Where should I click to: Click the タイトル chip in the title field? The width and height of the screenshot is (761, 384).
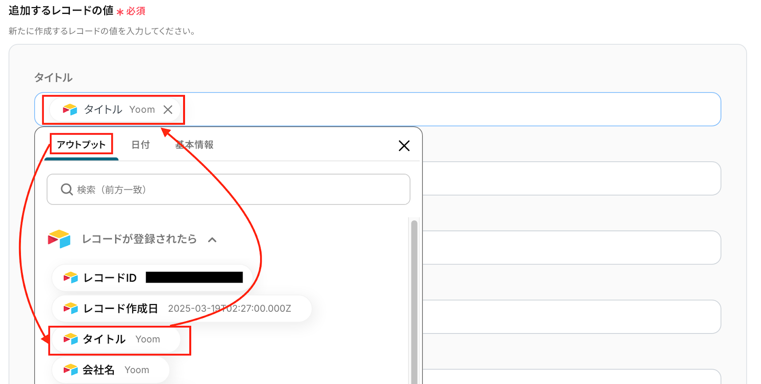tap(115, 109)
